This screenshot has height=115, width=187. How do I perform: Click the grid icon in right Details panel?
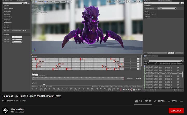182,3
